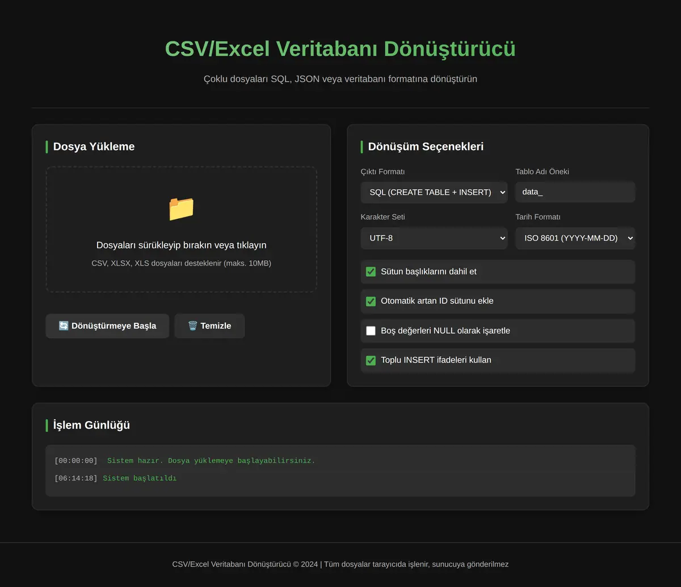Focus the Tablo Adı Öneki input field
Screen dimensions: 681x587
point(575,192)
